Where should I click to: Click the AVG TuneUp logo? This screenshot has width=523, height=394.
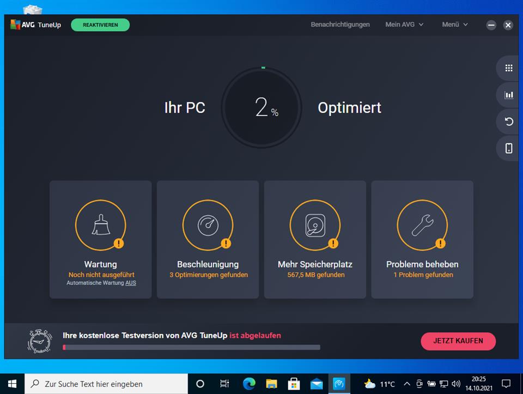coord(36,25)
